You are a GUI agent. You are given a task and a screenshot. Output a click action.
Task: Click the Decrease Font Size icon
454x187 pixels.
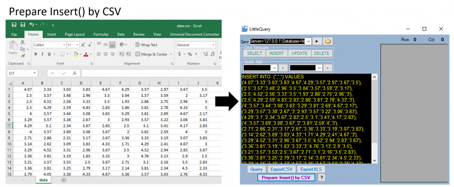pyautogui.click(x=90, y=45)
